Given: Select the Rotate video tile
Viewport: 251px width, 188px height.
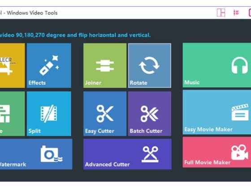Looking at the screenshot, I should 150,65.
